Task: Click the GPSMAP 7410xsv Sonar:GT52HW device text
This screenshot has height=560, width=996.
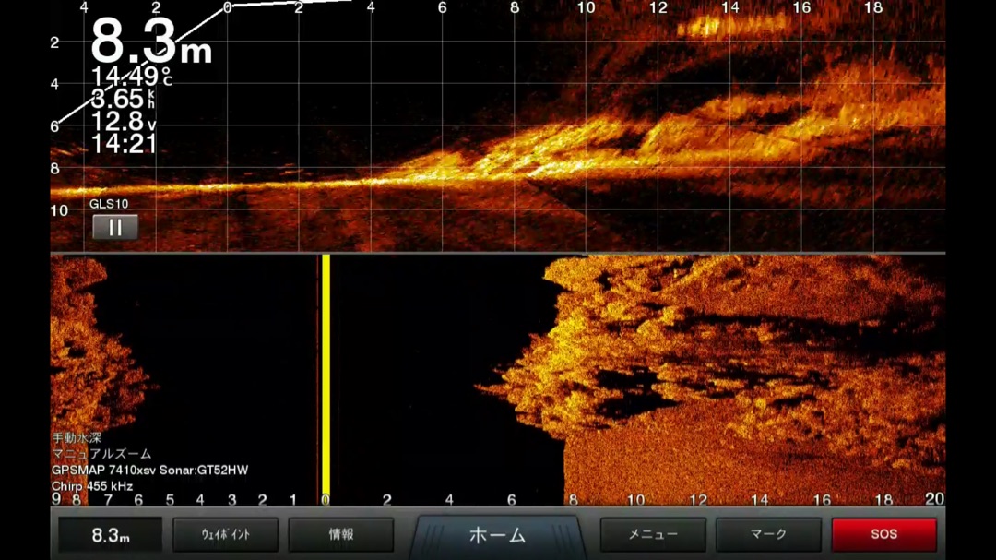Action: point(149,470)
